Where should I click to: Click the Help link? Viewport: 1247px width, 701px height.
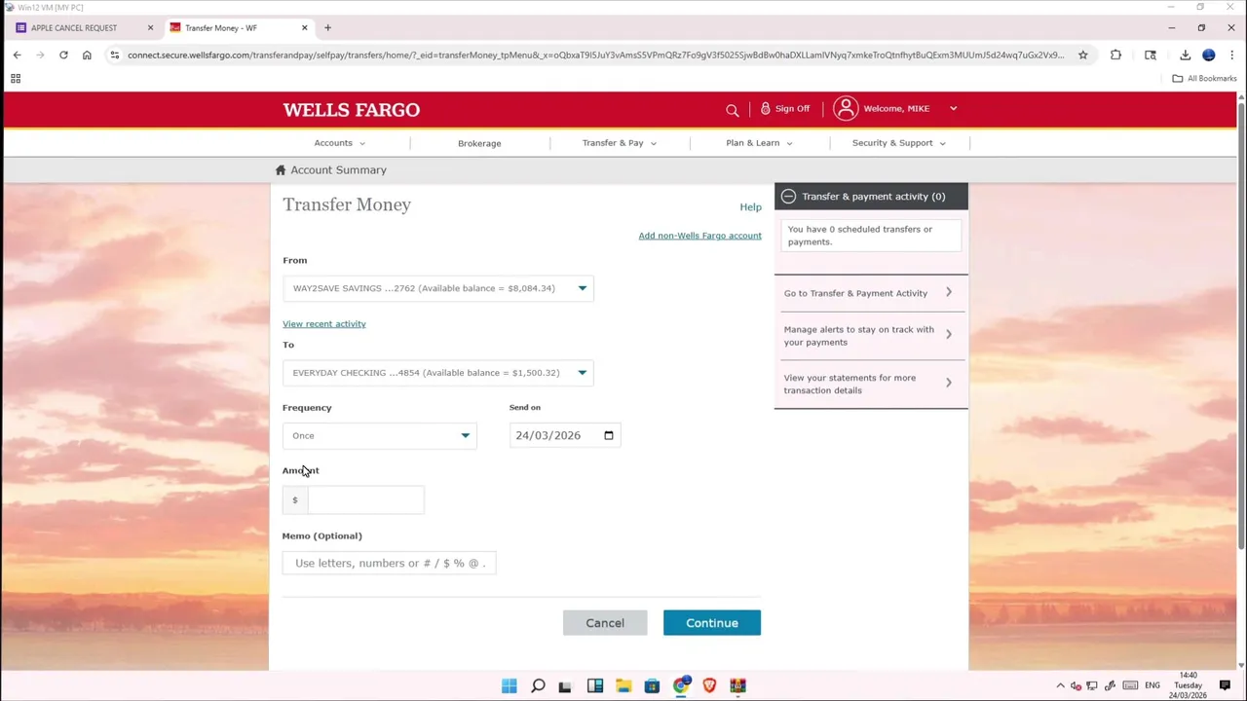(750, 207)
